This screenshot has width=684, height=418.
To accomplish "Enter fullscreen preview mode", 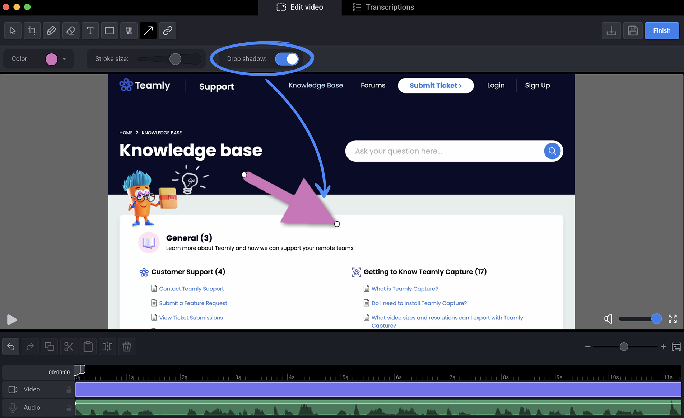I will [x=673, y=319].
